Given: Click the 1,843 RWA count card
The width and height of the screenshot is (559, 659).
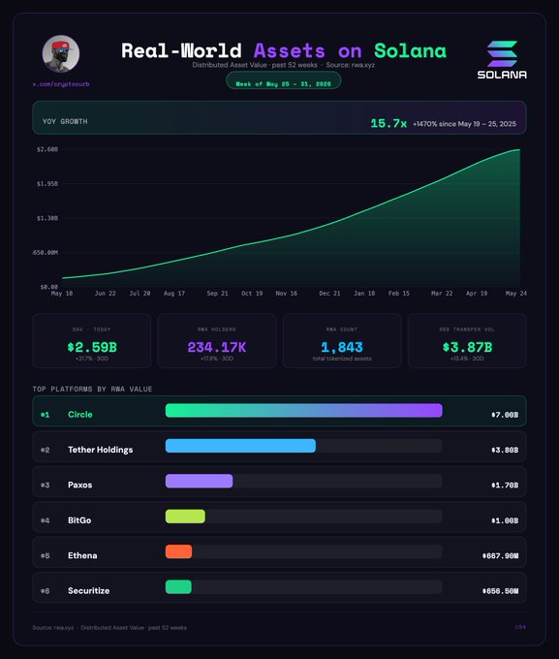Looking at the screenshot, I should point(342,341).
